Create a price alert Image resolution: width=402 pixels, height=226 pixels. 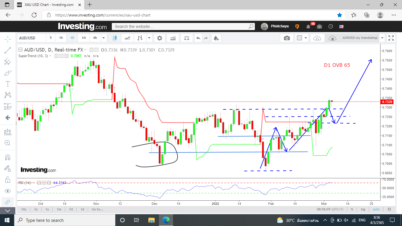point(216,38)
